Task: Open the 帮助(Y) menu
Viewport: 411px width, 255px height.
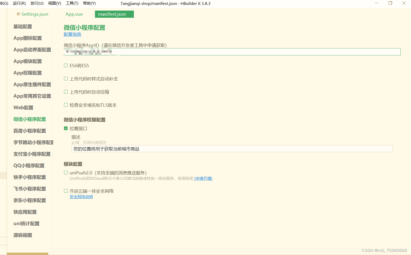Action: (89, 3)
